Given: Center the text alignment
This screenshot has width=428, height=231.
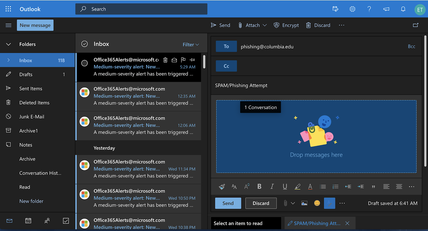Looking at the screenshot, I should (399, 187).
